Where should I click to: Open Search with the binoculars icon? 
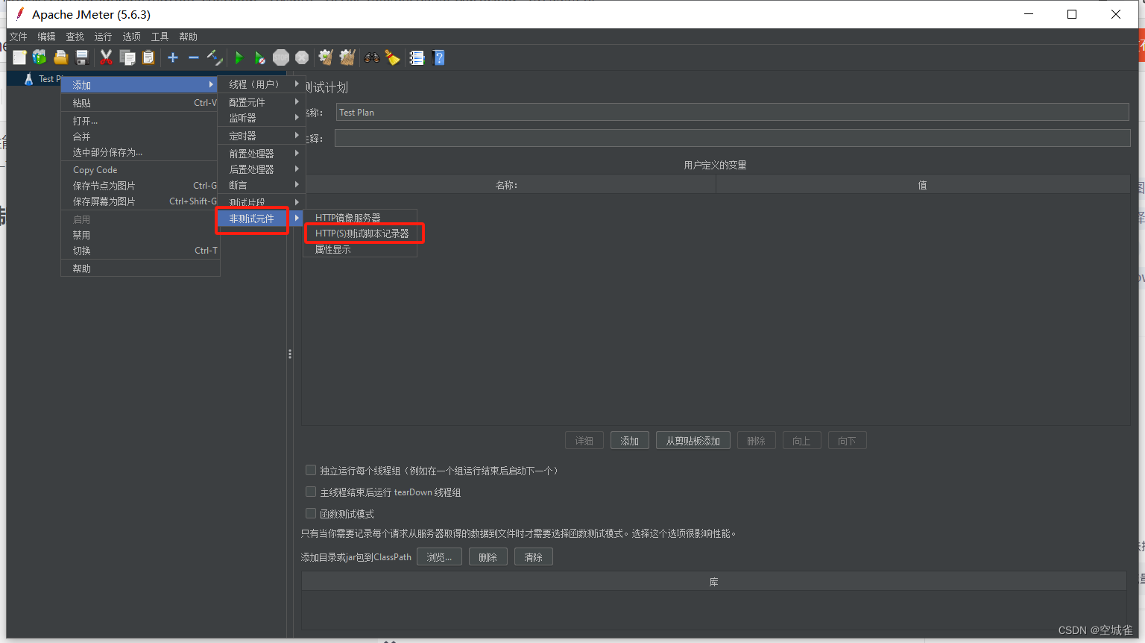[372, 57]
